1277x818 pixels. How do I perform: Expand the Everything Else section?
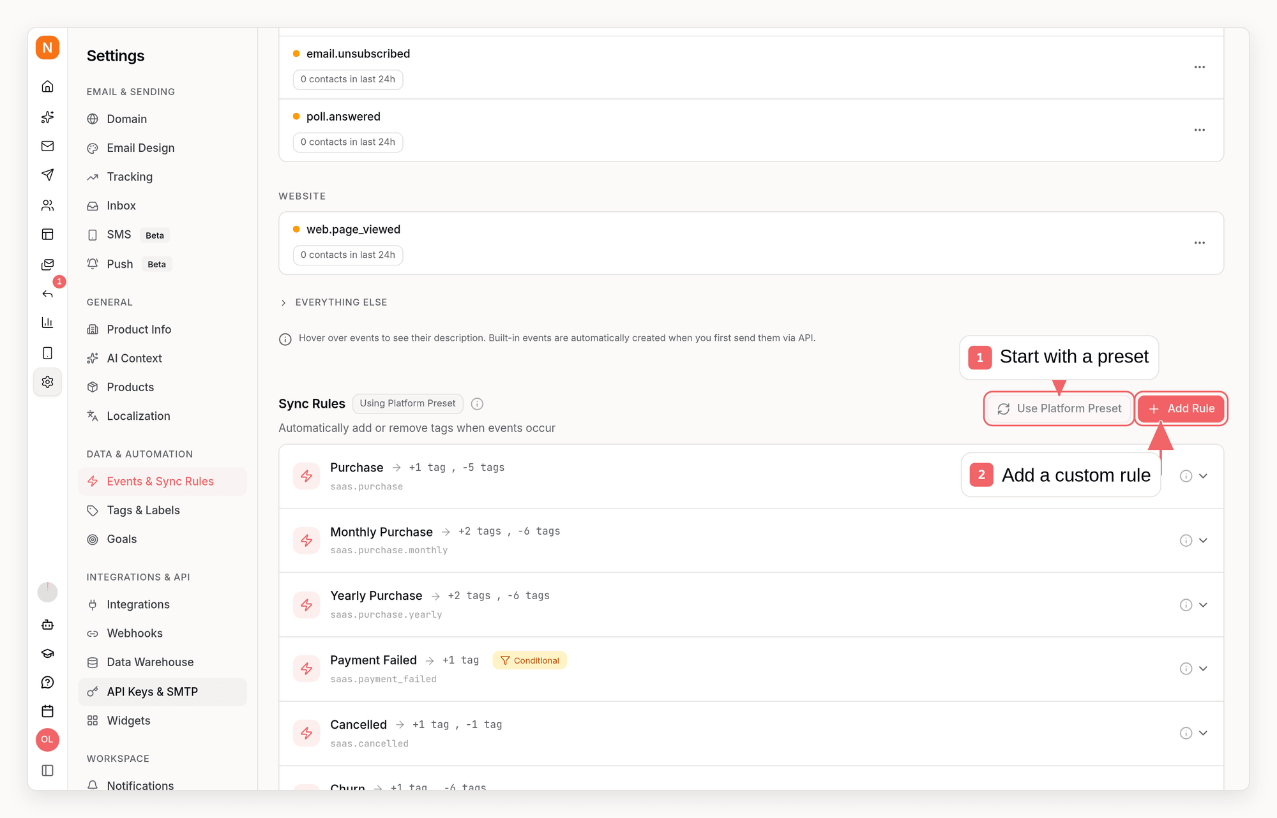pyautogui.click(x=333, y=302)
